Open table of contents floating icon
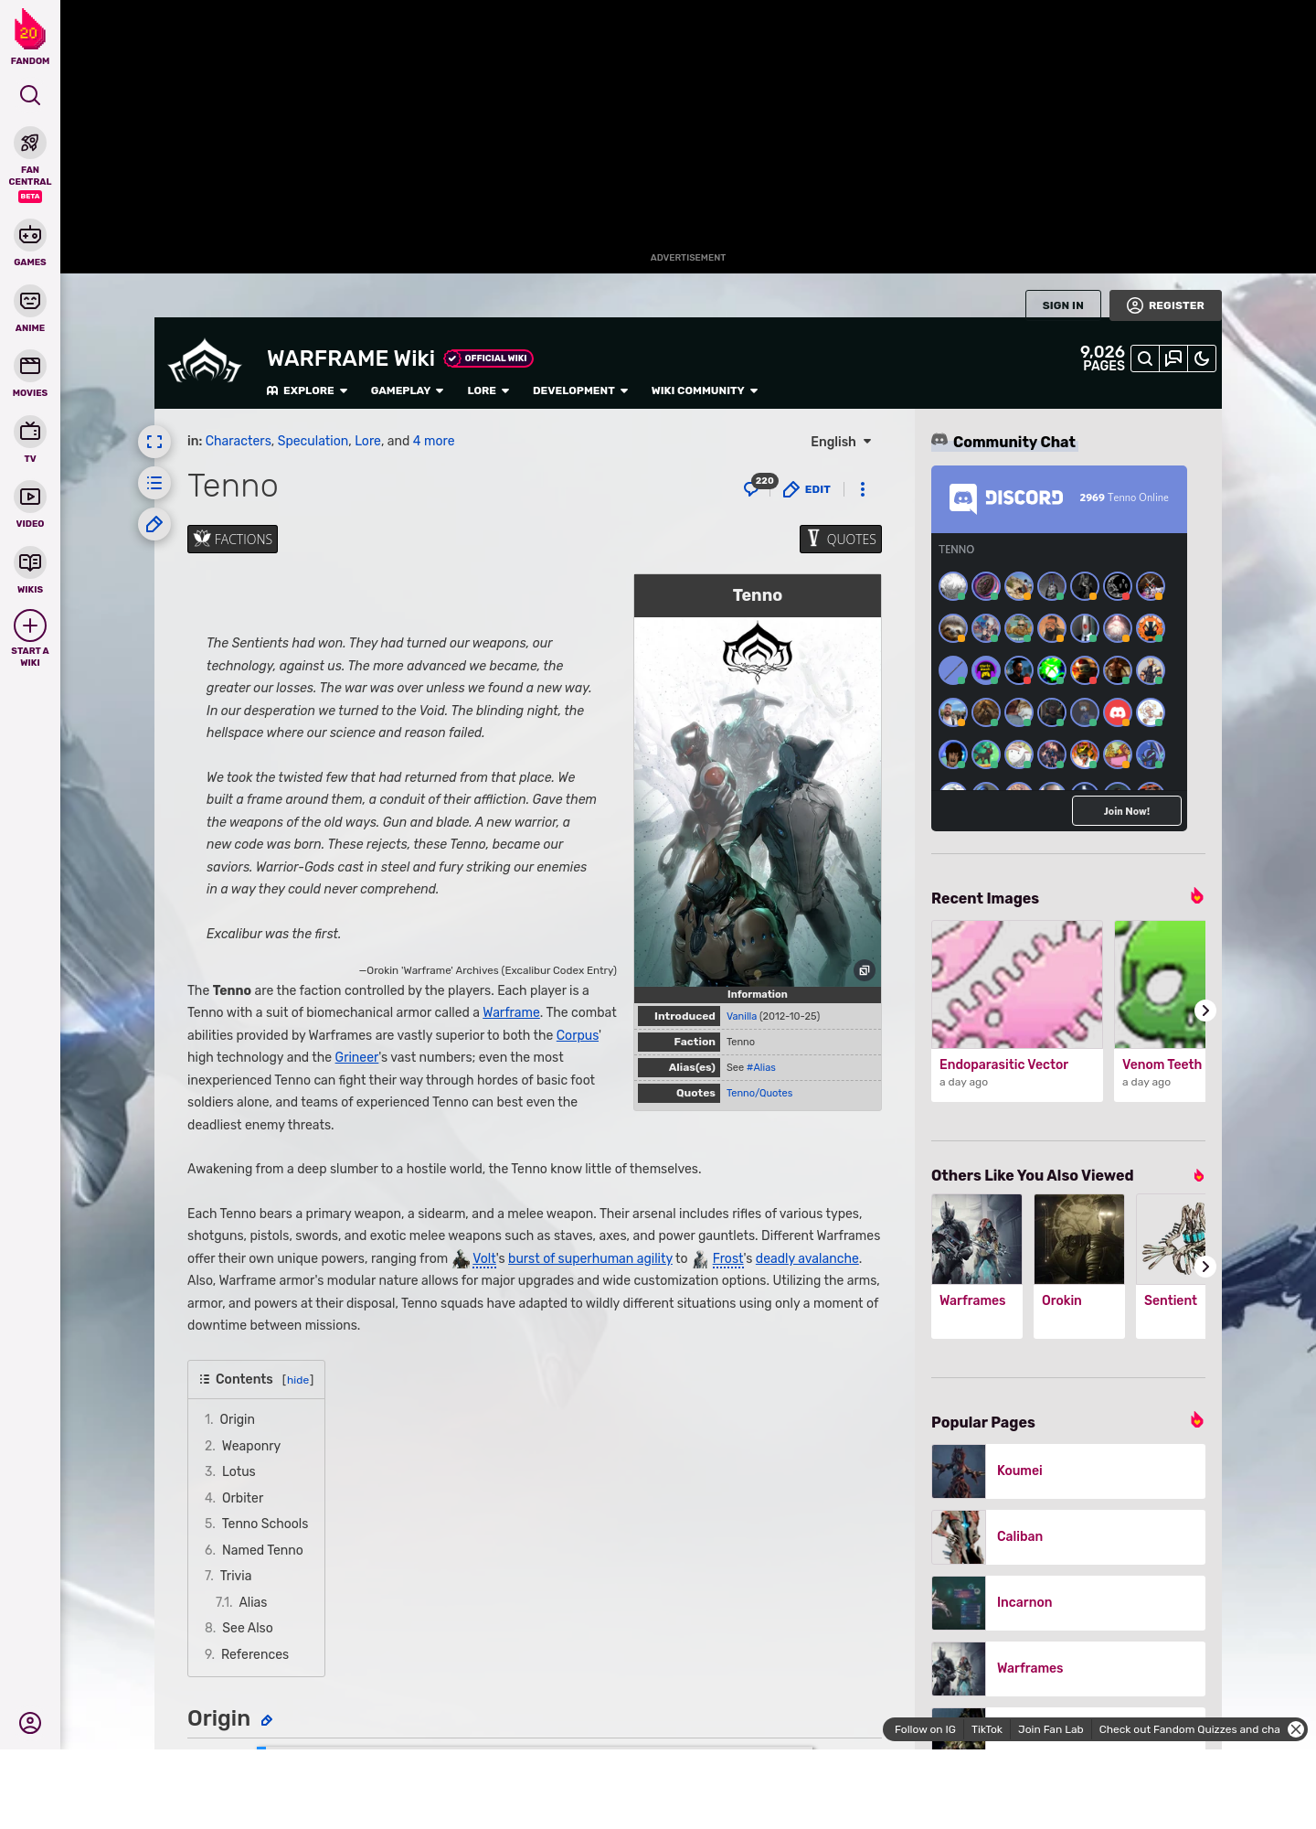 [154, 483]
